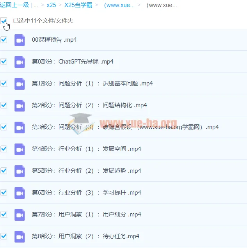This screenshot has width=247, height=248.
Task: Click video icon for 学习标杆 file
Action: coord(20,193)
